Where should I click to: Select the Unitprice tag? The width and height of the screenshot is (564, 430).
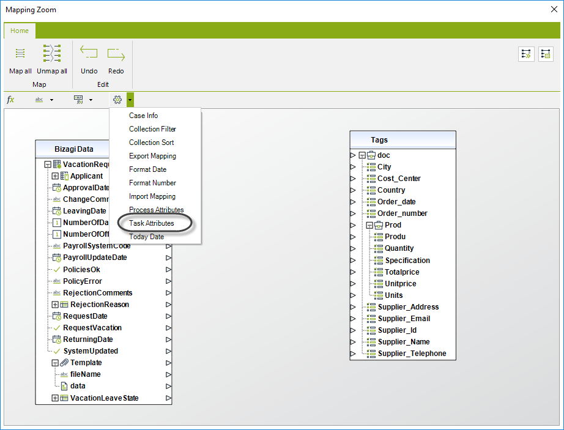(400, 284)
